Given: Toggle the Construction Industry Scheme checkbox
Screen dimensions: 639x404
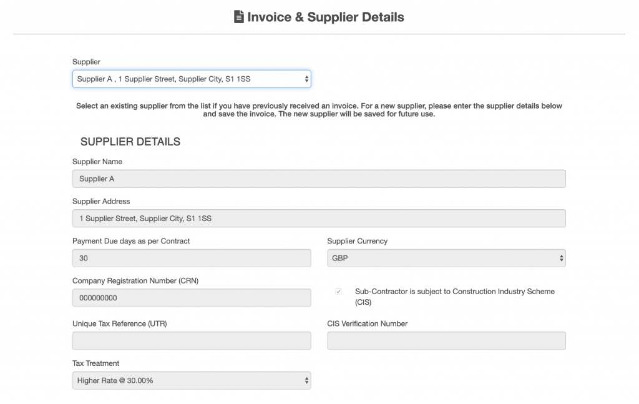Looking at the screenshot, I should 339,292.
